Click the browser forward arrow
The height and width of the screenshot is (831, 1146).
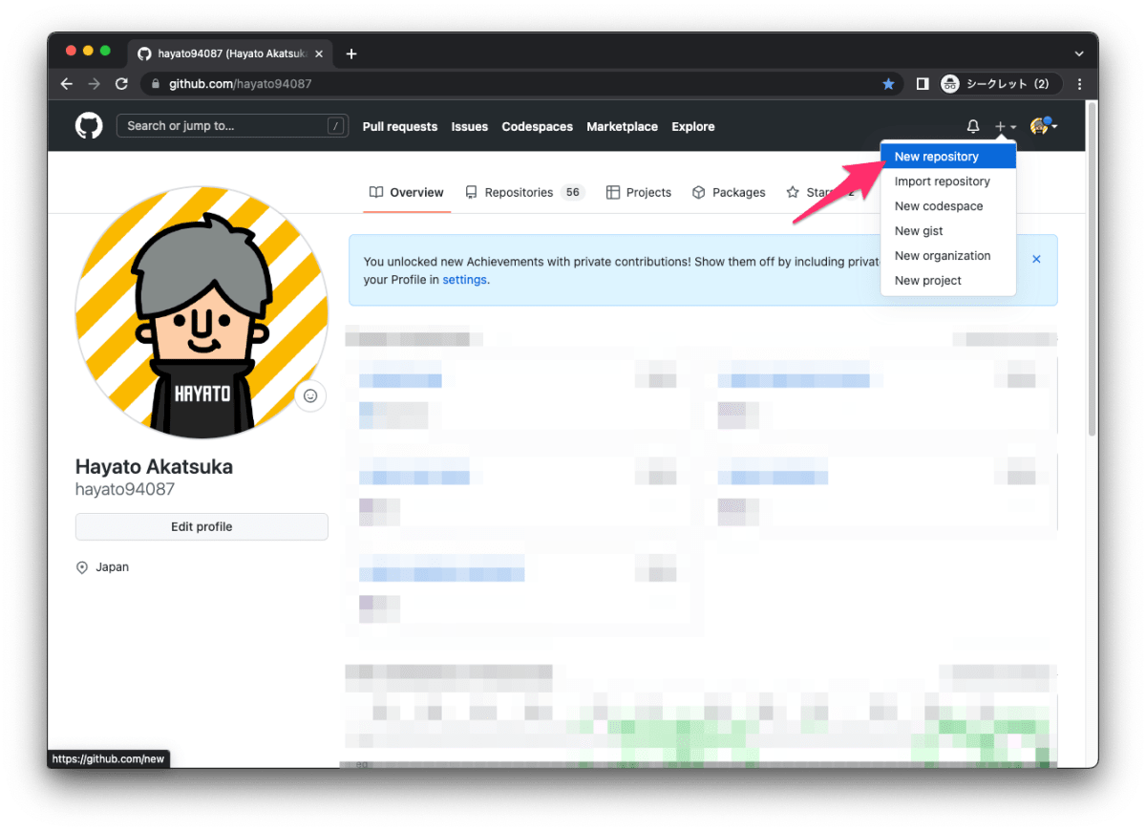(94, 84)
